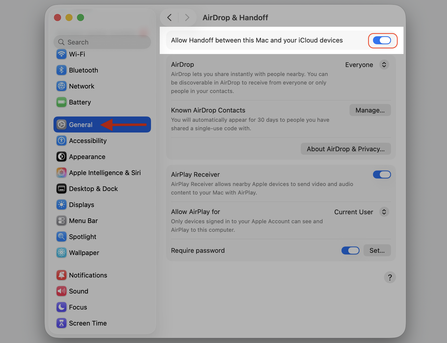Image resolution: width=447 pixels, height=343 pixels.
Task: Click "Menu Bar" sidebar label
Action: coord(83,221)
